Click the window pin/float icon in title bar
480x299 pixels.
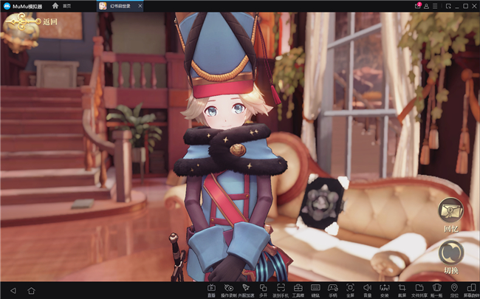tap(448, 6)
